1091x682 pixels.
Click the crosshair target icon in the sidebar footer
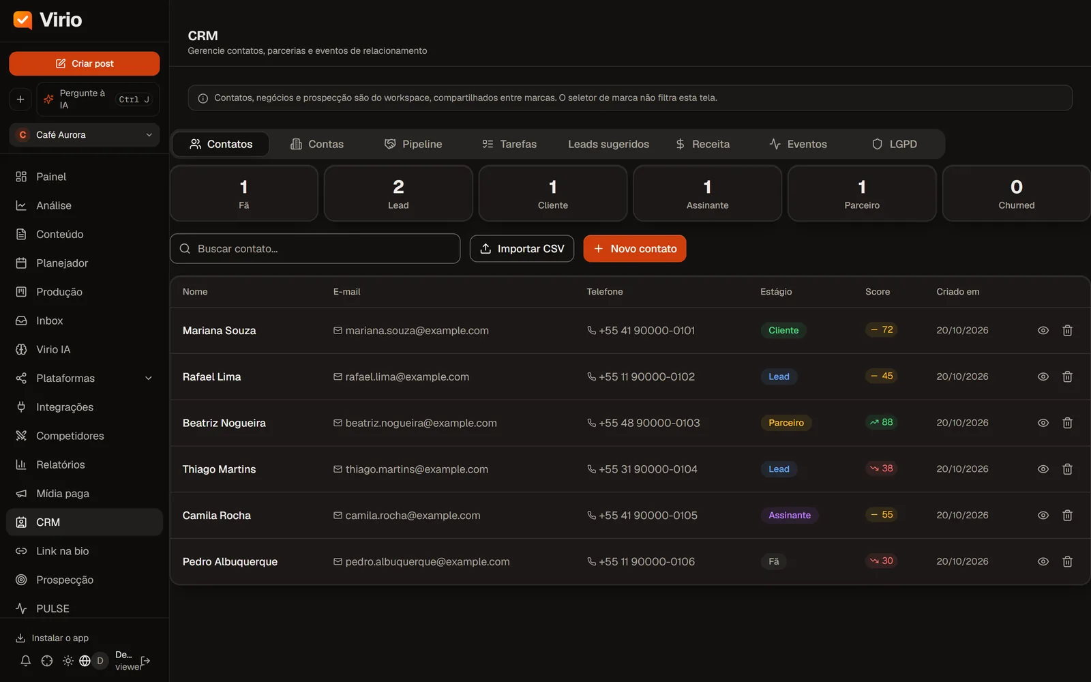click(x=47, y=661)
